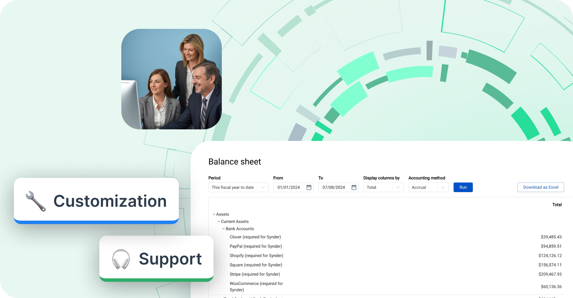573x298 pixels.
Task: Click the headphones icon on Support card
Action: 121,259
